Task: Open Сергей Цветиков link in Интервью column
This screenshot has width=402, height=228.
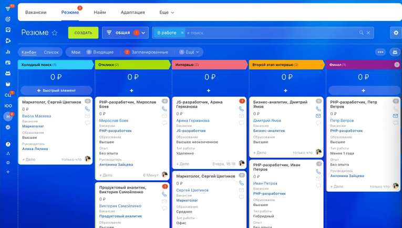Action: click(192, 190)
